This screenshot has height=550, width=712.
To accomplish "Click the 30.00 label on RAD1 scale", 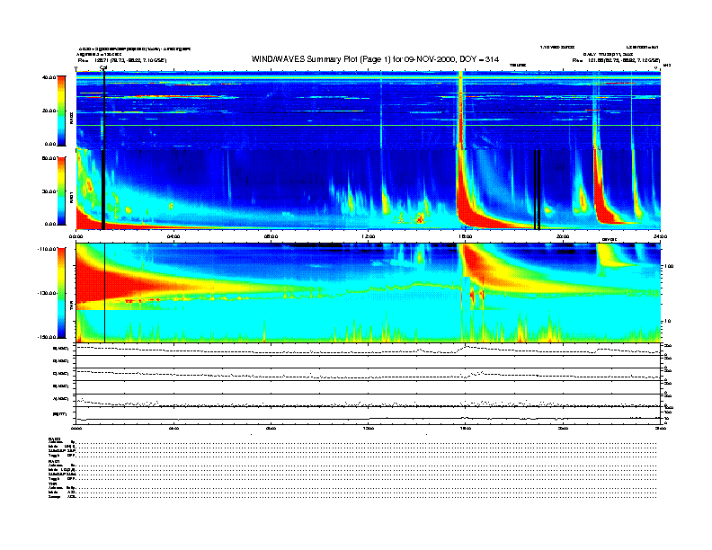I will (49, 191).
